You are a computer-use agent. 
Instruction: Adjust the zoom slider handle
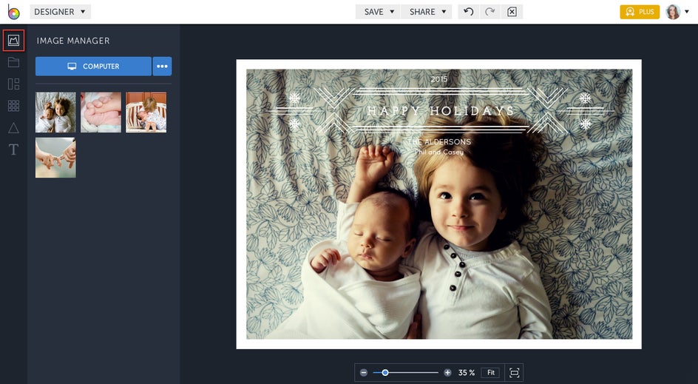[x=385, y=372]
